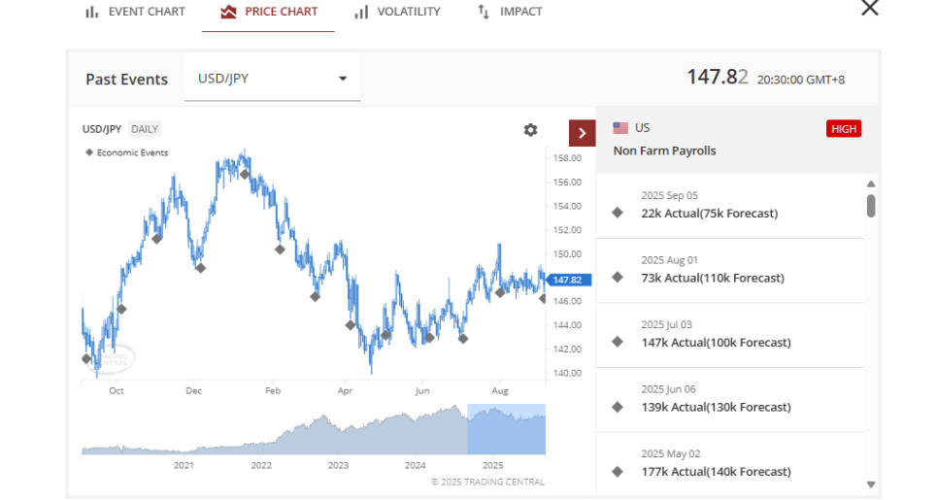Screen dimensions: 937x500
Task: Click the US flag icon
Action: (x=620, y=128)
